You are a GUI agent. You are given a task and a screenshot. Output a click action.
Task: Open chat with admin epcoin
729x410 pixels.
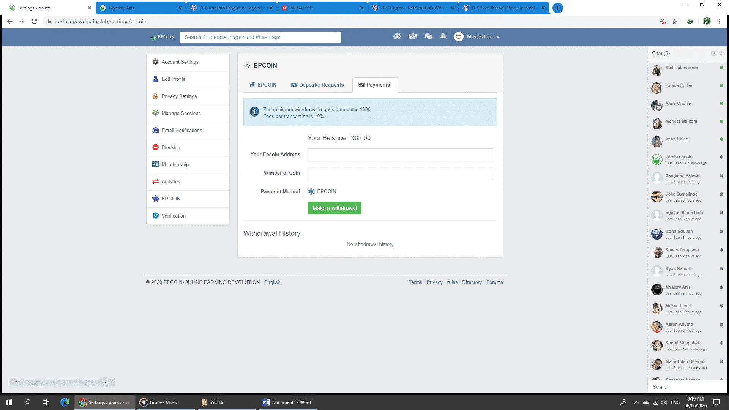pyautogui.click(x=688, y=159)
